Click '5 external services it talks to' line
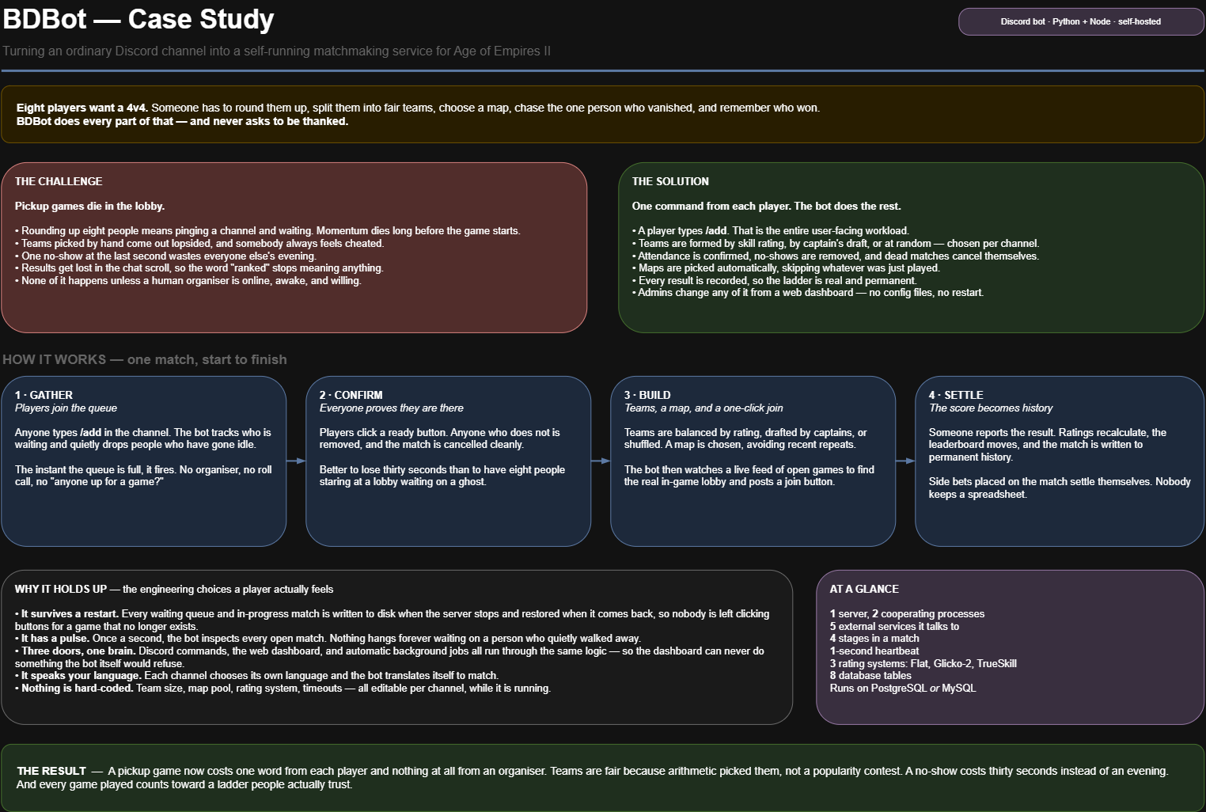This screenshot has width=1206, height=812. (894, 626)
